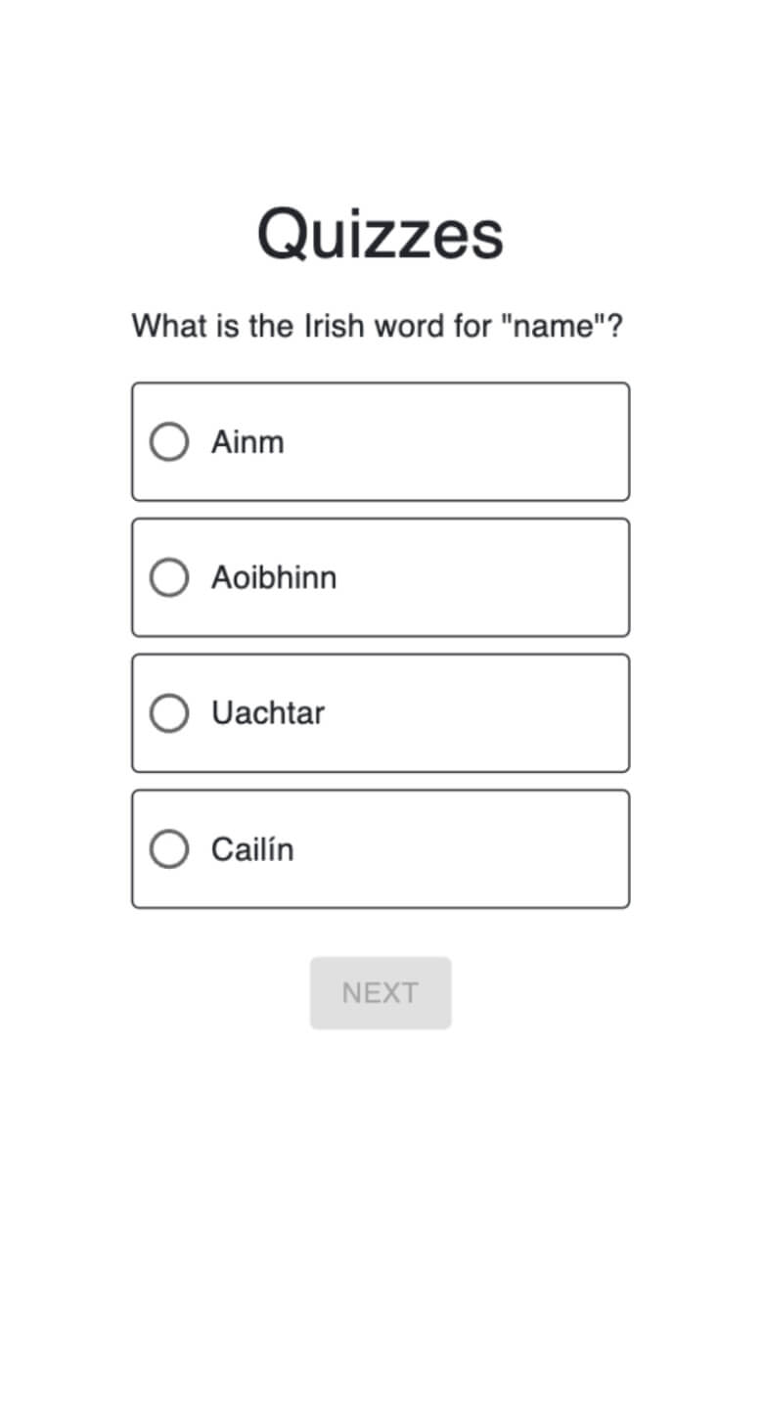Click the Quizzes title heading
This screenshot has width=763, height=1409.
click(381, 232)
